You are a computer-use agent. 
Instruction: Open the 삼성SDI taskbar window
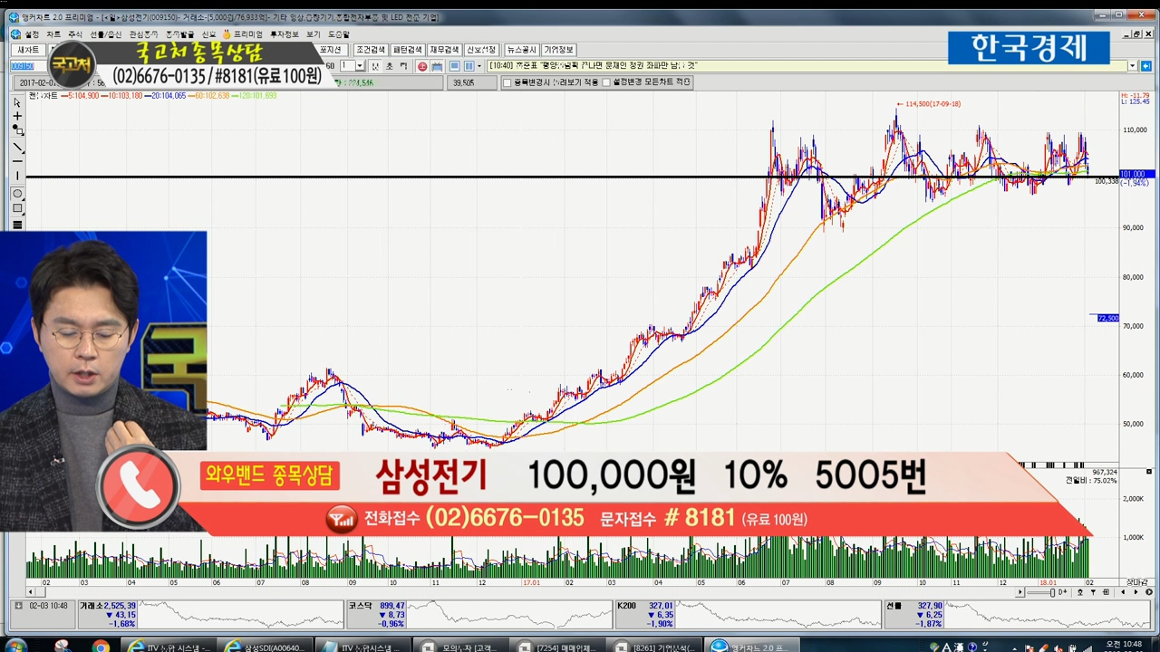[266, 646]
